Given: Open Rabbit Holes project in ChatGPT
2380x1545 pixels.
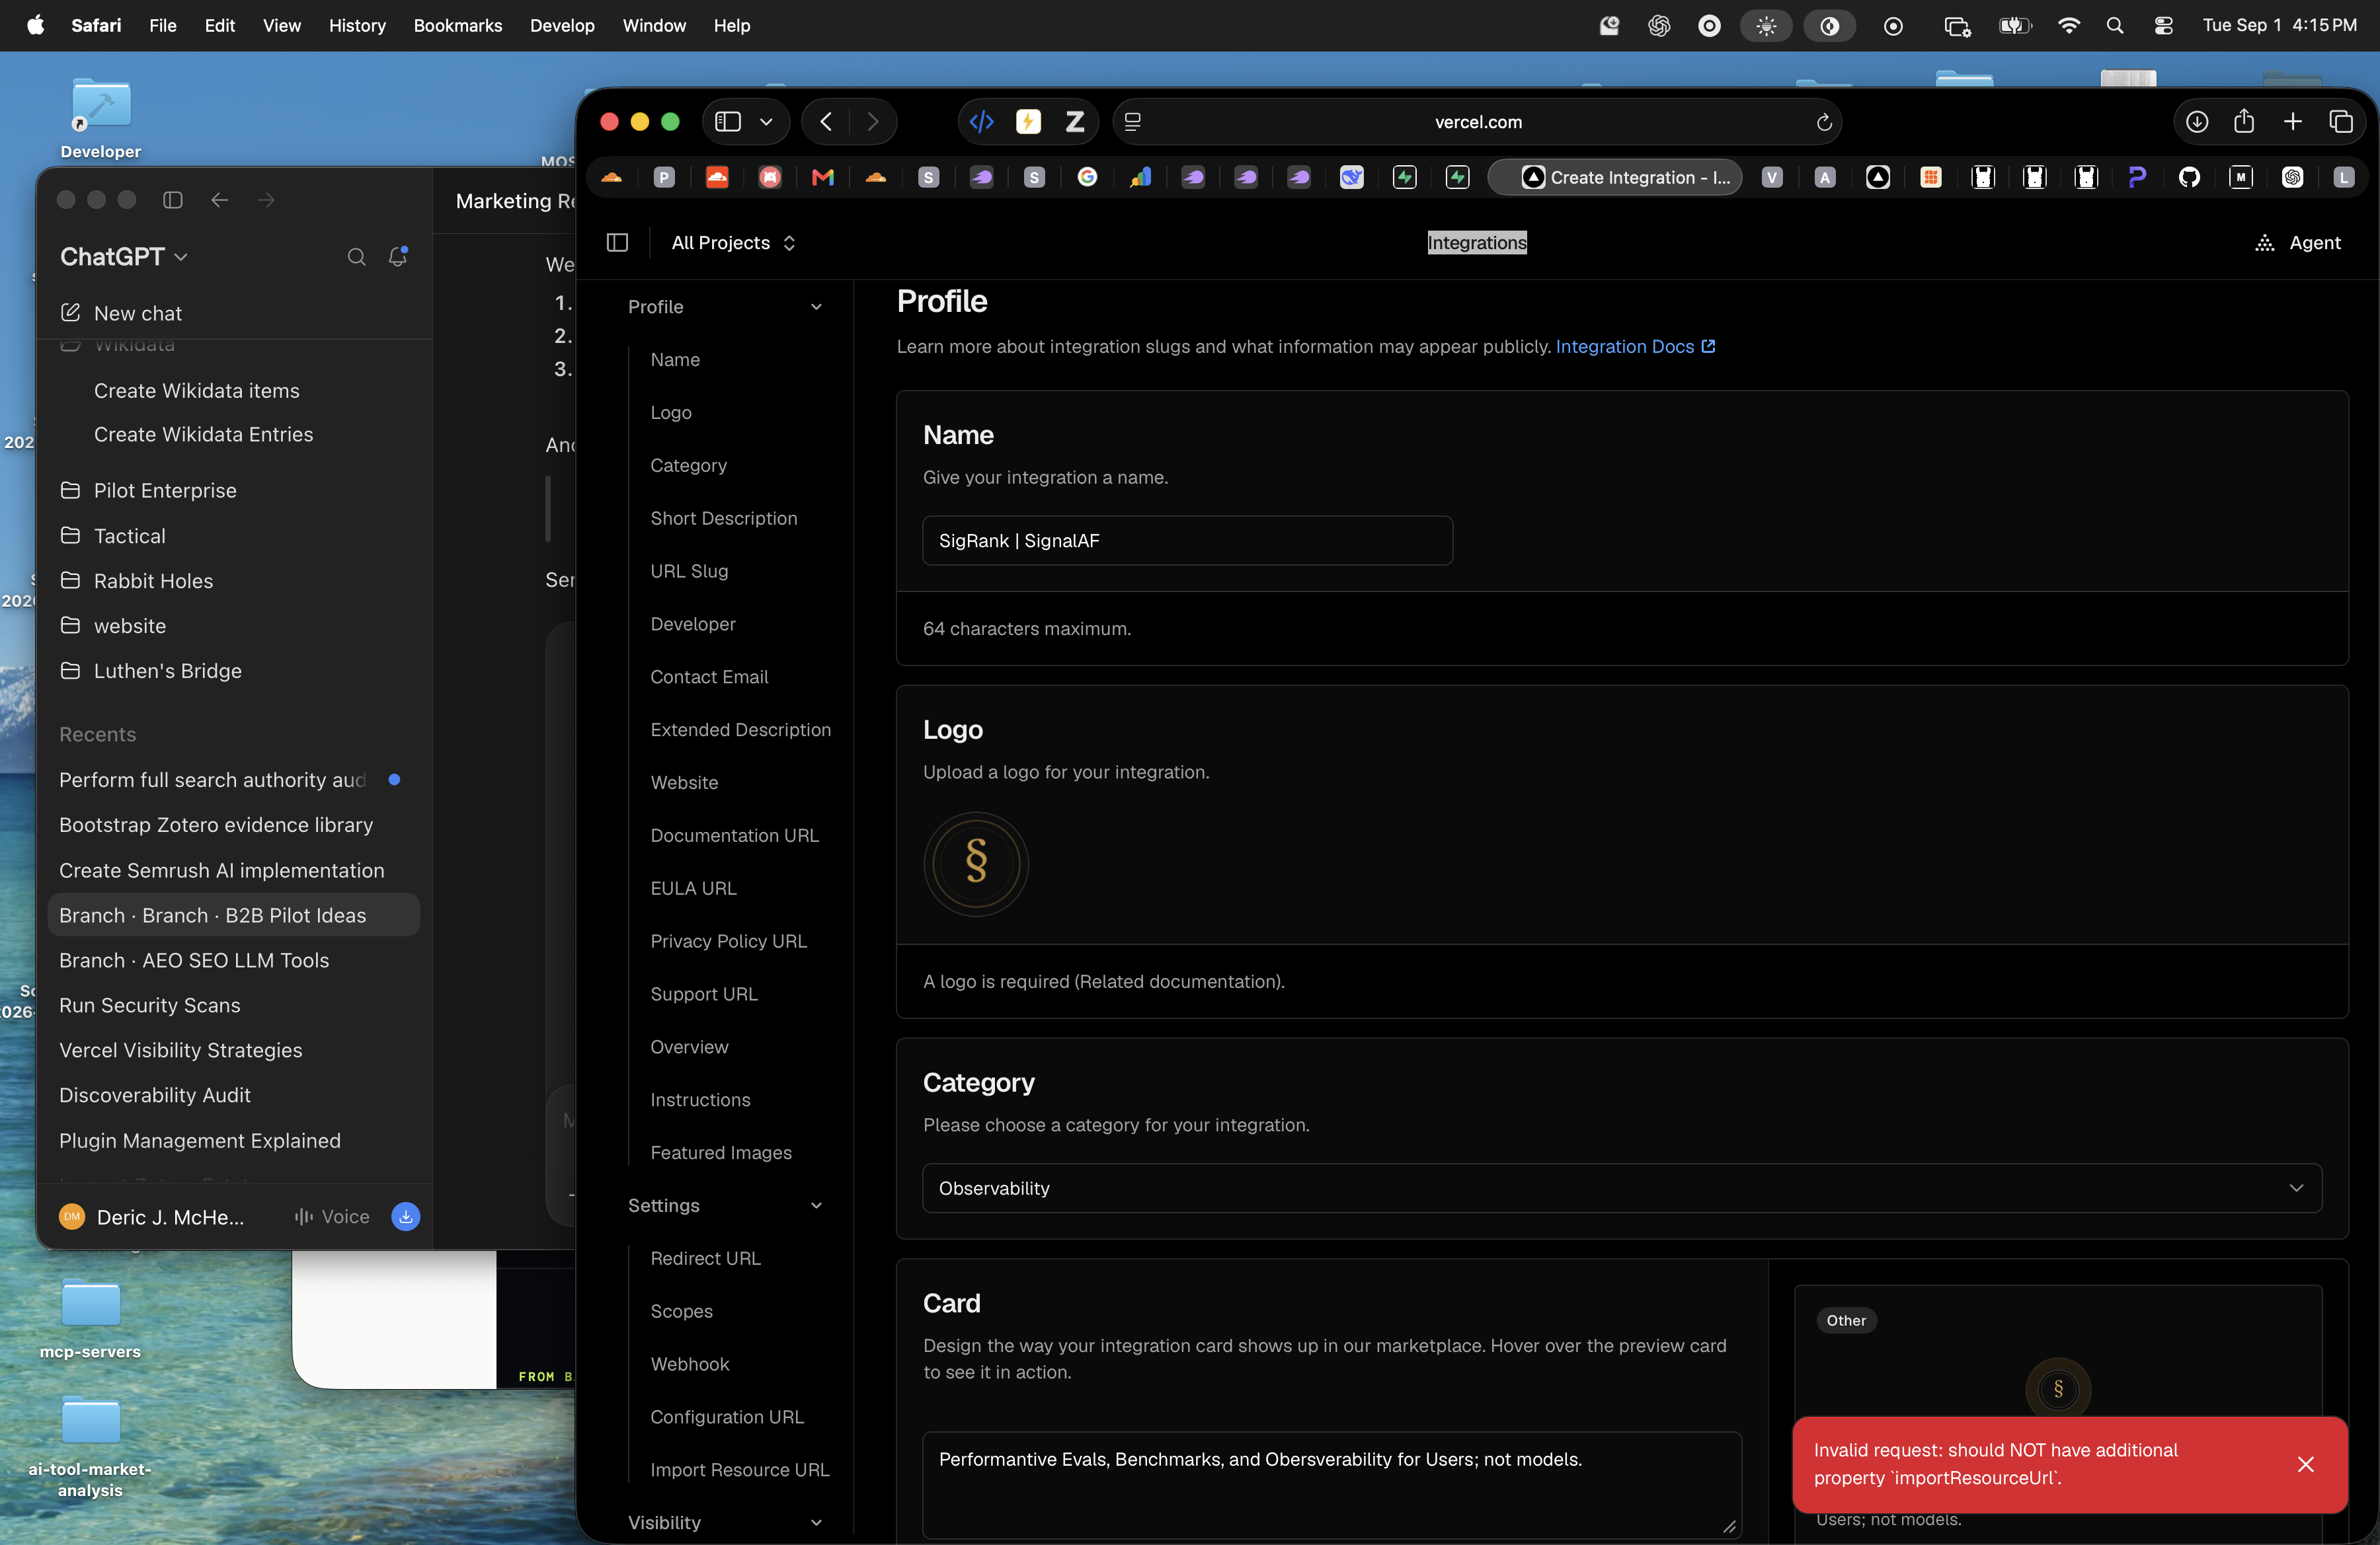Looking at the screenshot, I should 153,581.
